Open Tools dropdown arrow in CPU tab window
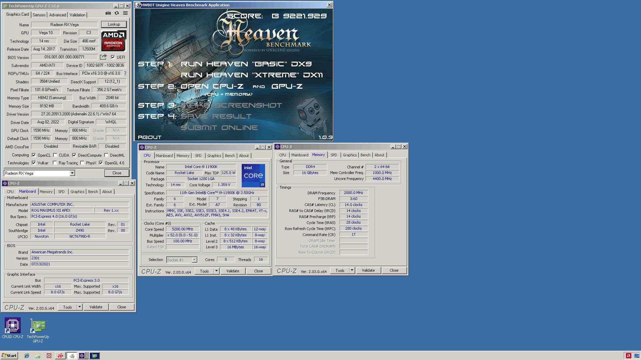641x360 pixels. coord(216,271)
